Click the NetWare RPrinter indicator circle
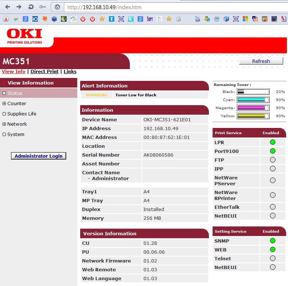This screenshot has width=288, height=286. tap(273, 195)
